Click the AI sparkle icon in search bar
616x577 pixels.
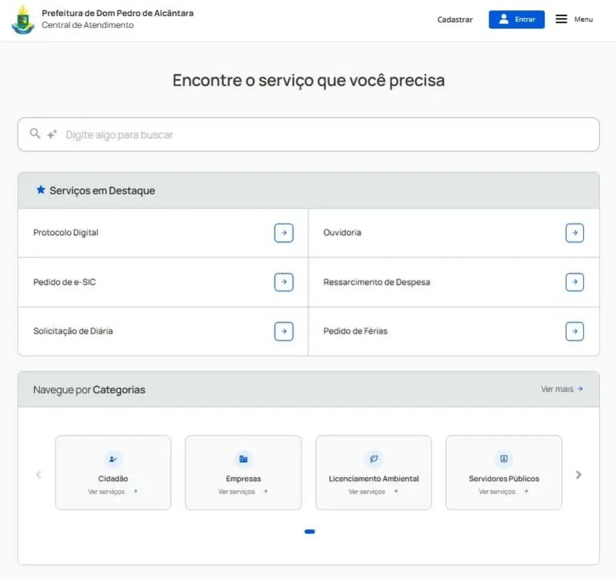(x=52, y=135)
